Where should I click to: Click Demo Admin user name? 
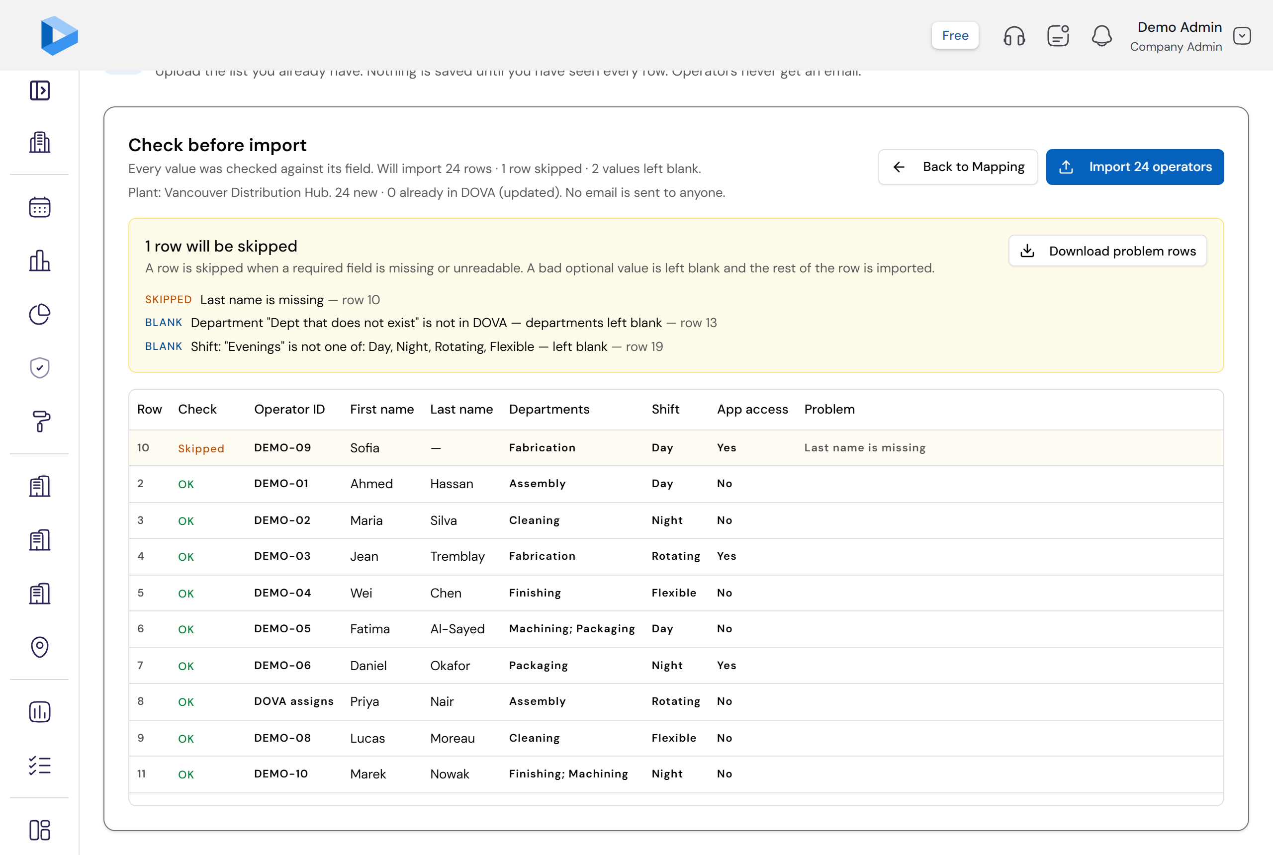[1179, 27]
